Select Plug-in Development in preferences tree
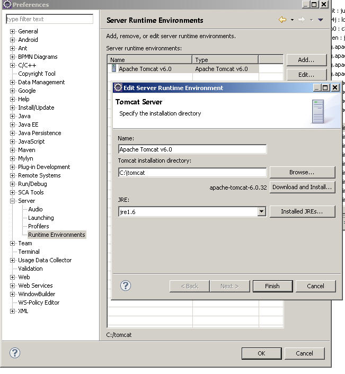The height and width of the screenshot is (374, 345). coord(44,167)
